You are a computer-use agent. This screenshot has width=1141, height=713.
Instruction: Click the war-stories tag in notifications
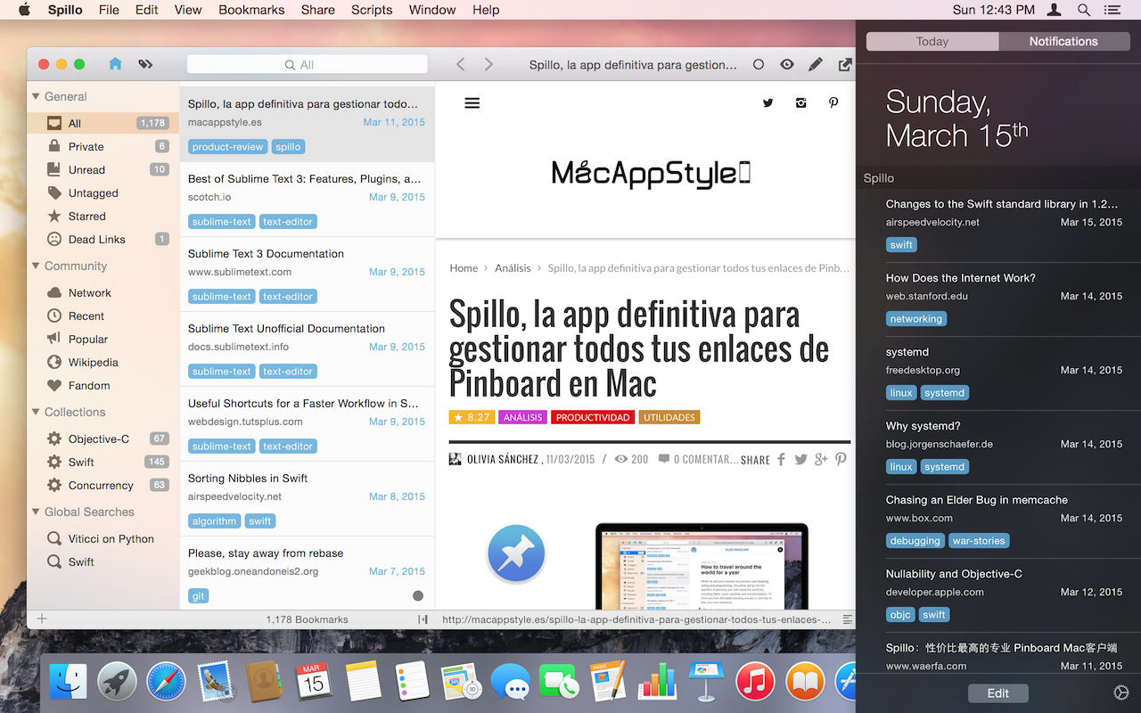coord(979,541)
